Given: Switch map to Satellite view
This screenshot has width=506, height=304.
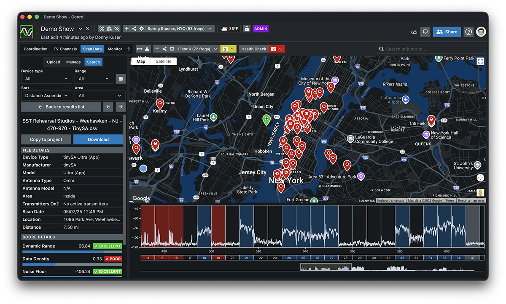Looking at the screenshot, I should 163,61.
